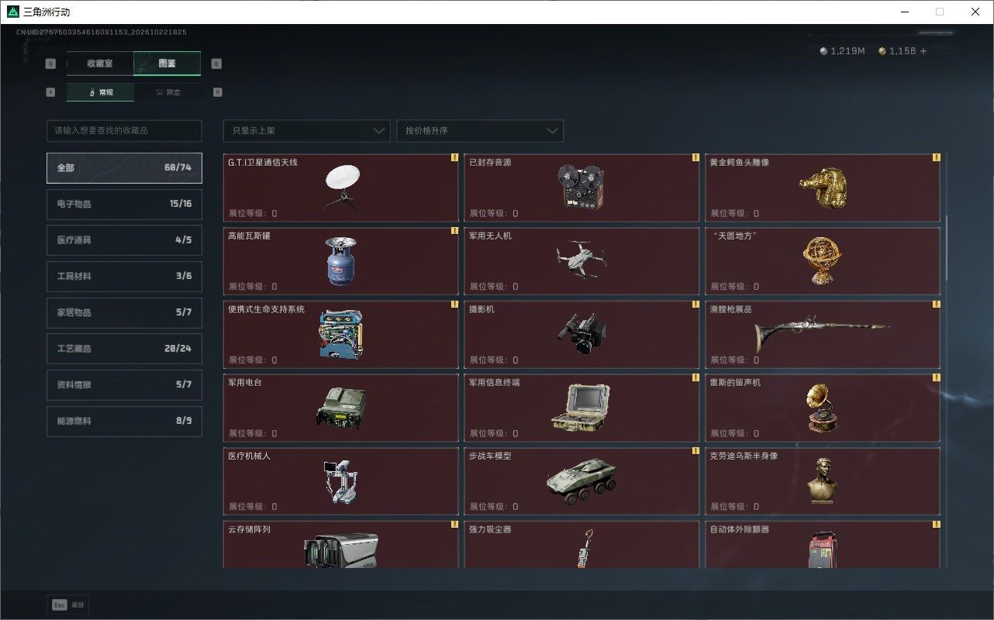Pick the 雷斯的留声机 gramophone item
This screenshot has height=620, width=994.
(822, 408)
